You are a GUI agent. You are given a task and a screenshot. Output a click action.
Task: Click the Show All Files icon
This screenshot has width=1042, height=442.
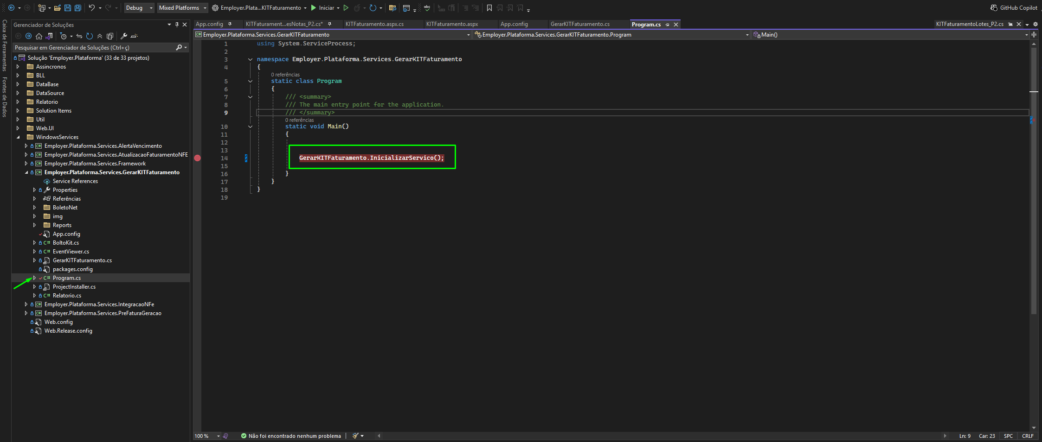point(110,36)
